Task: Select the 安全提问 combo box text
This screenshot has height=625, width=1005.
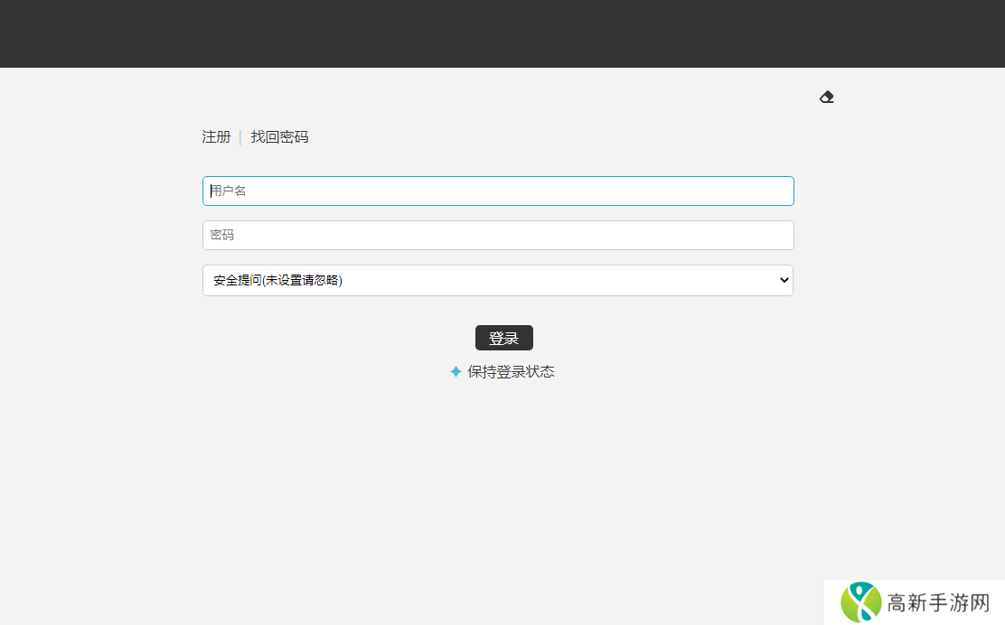Action: [278, 280]
